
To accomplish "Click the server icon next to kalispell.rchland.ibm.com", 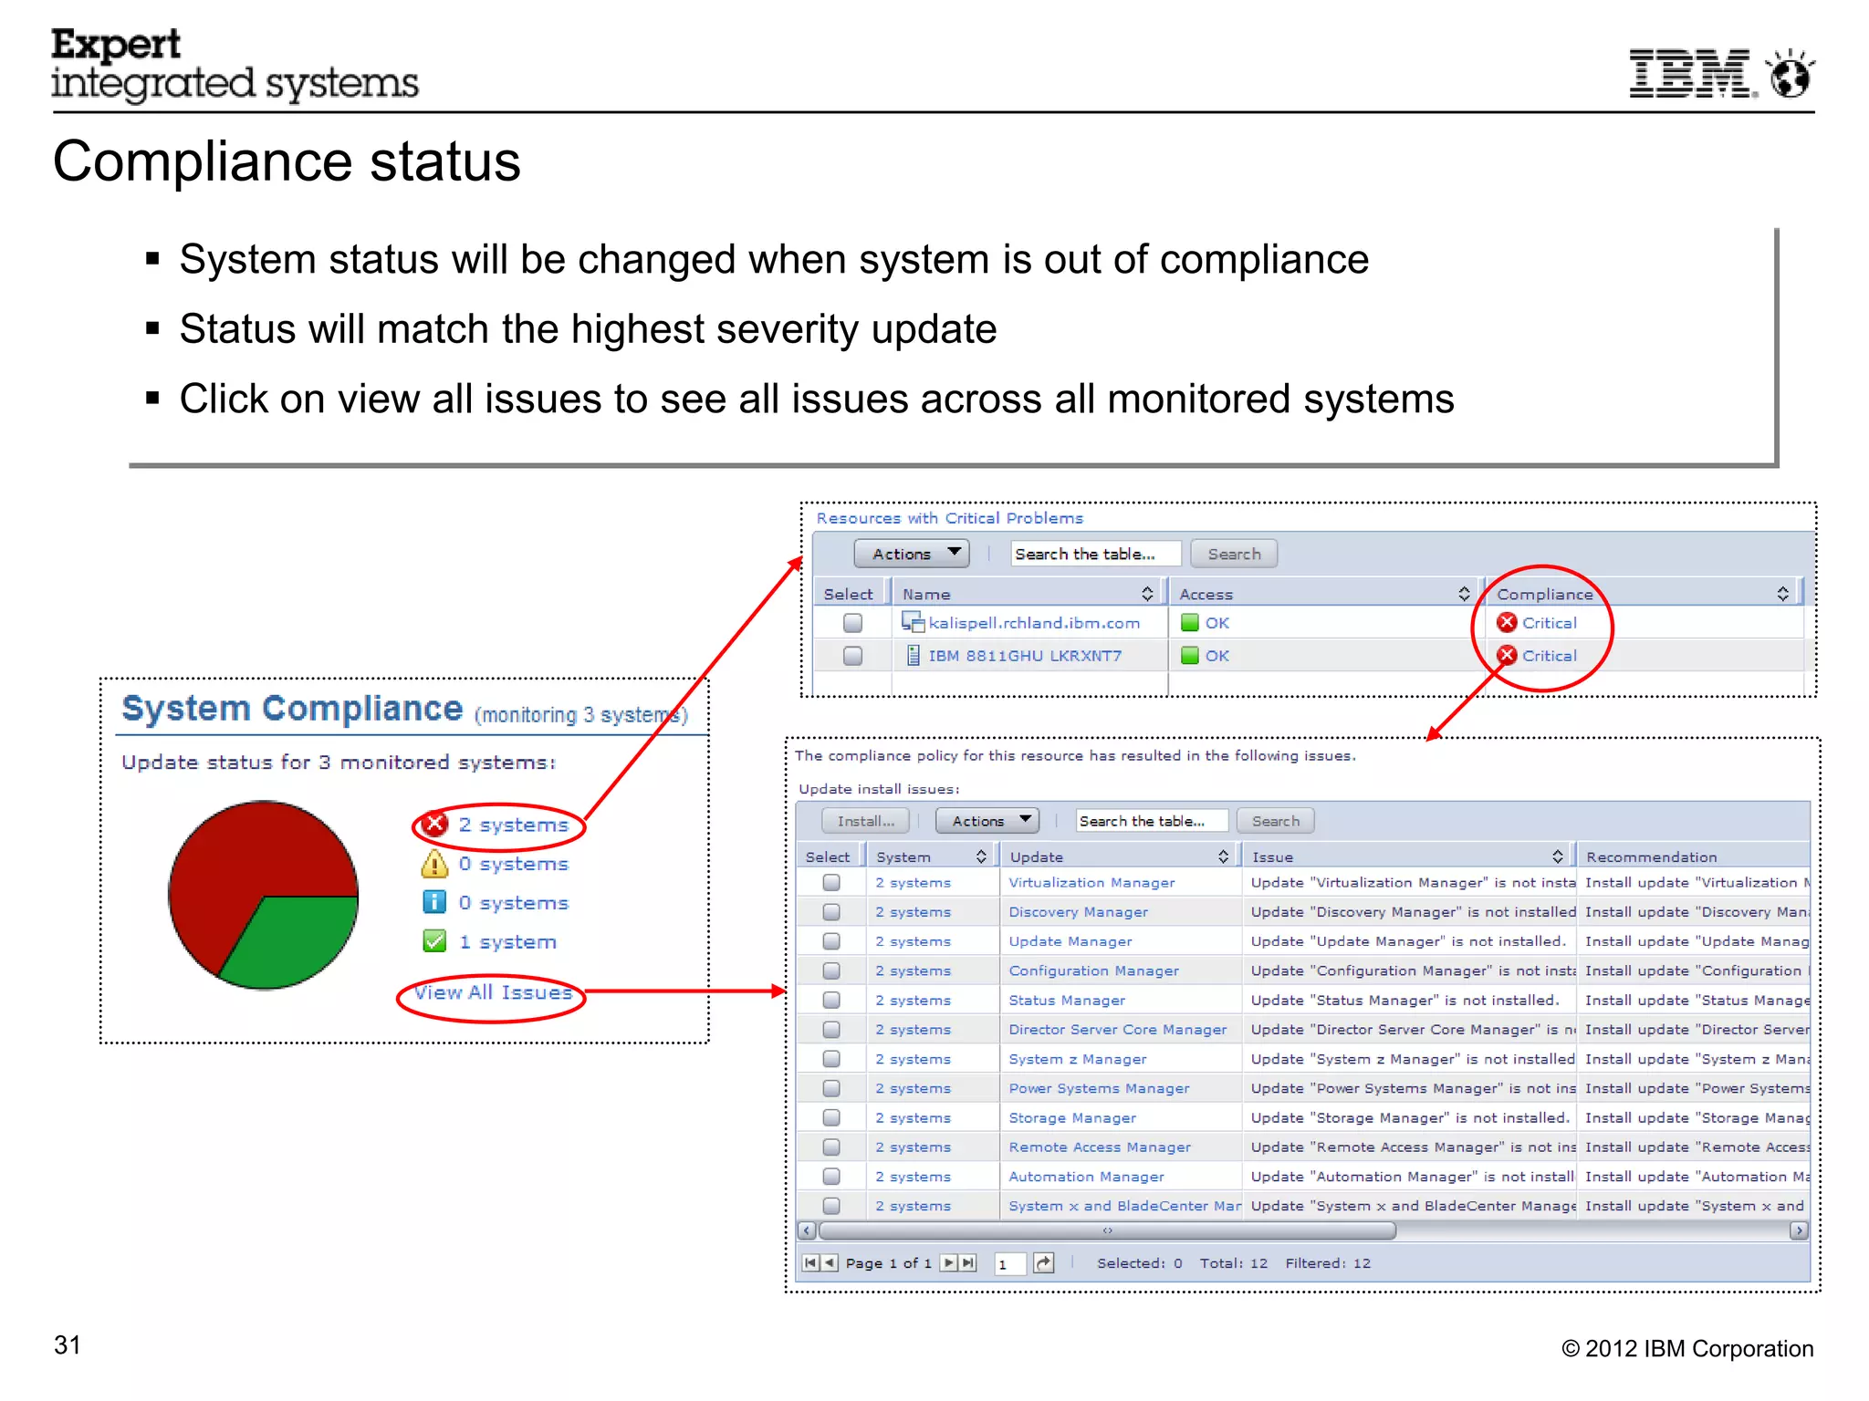I will pyautogui.click(x=913, y=622).
